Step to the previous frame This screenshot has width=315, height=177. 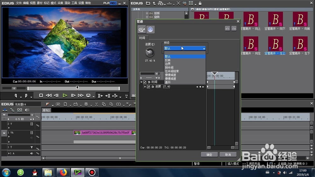[x=56, y=95]
